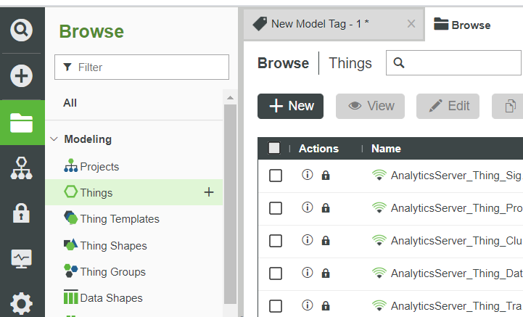Open the organization hierarchy icon in rail
Image resolution: width=523 pixels, height=317 pixels.
(22, 168)
